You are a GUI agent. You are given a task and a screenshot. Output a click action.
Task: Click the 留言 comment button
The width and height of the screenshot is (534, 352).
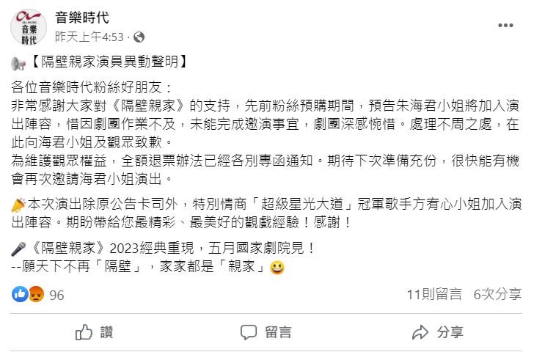266,332
